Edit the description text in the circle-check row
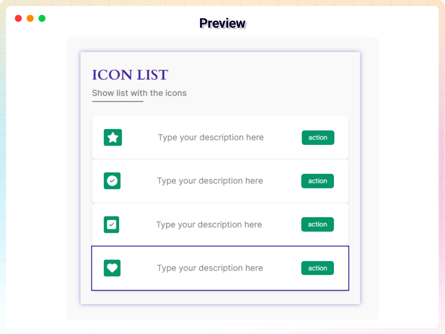Image resolution: width=445 pixels, height=334 pixels. [210, 181]
